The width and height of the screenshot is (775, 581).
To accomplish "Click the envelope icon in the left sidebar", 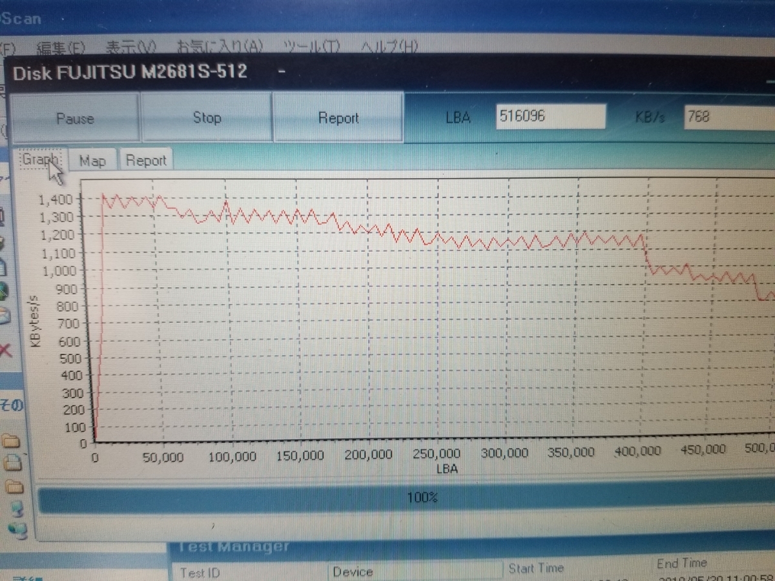I will tap(5, 316).
